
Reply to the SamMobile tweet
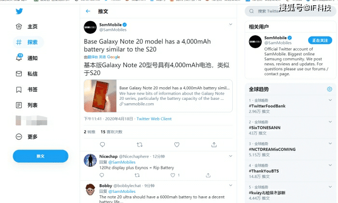102,145
